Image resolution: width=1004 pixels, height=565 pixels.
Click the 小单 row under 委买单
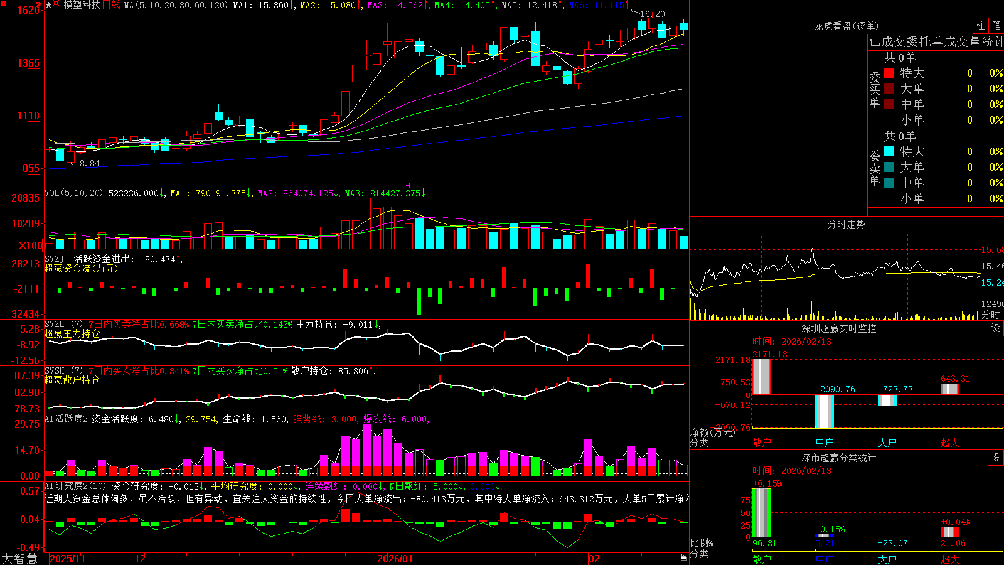[943, 120]
